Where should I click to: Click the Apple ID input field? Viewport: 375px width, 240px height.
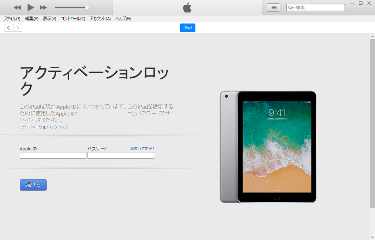(x=53, y=155)
